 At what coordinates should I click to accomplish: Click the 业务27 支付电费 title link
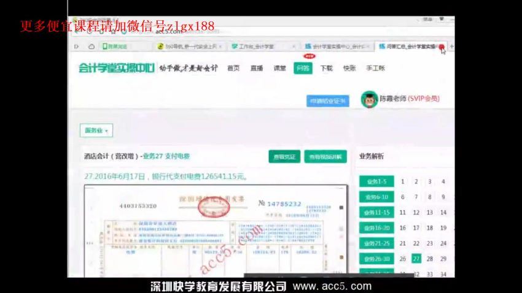(166, 156)
